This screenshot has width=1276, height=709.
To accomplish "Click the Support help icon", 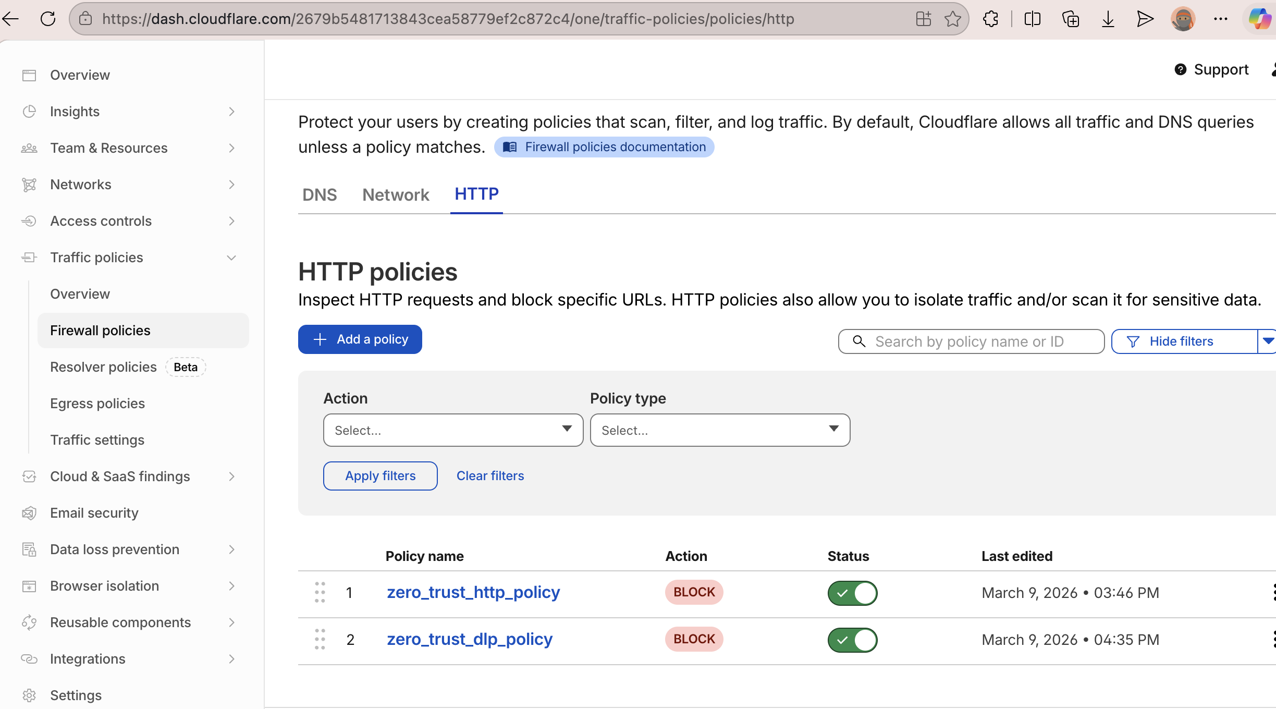I will click(1180, 69).
